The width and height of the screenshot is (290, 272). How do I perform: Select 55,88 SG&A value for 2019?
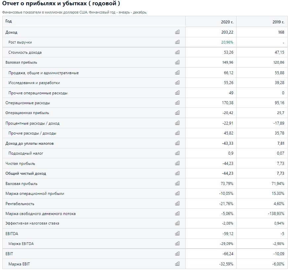tap(279, 73)
